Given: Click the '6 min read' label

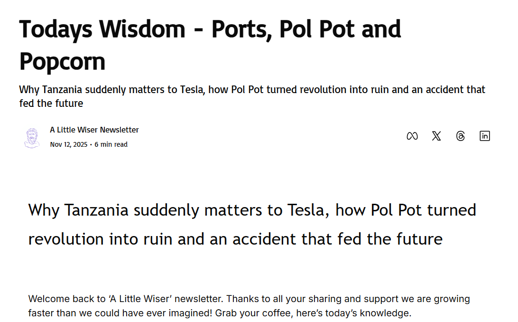Looking at the screenshot, I should click(111, 144).
